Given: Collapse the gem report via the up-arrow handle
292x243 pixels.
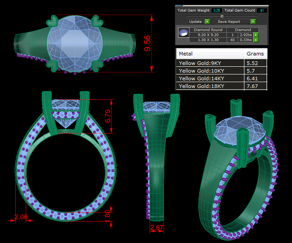Looking at the screenshot, I should click(x=222, y=16).
